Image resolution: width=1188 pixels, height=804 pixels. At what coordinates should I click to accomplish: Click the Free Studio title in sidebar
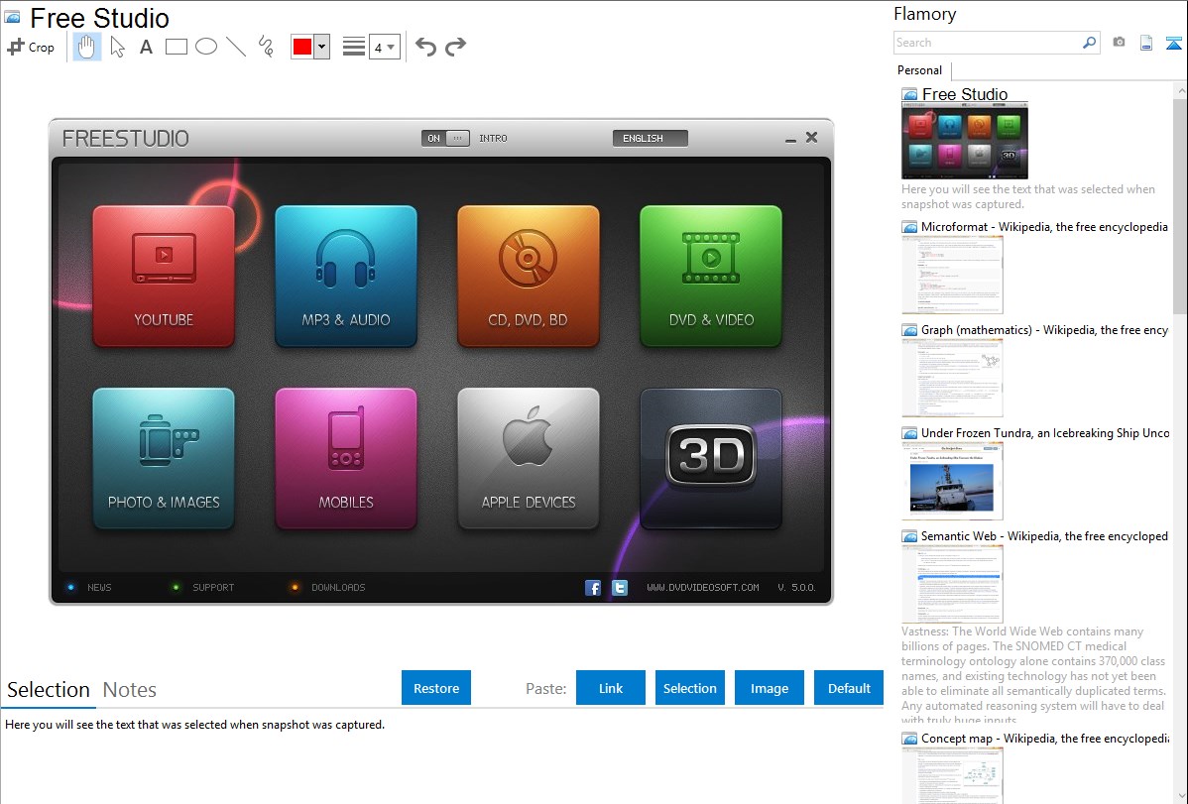click(965, 94)
